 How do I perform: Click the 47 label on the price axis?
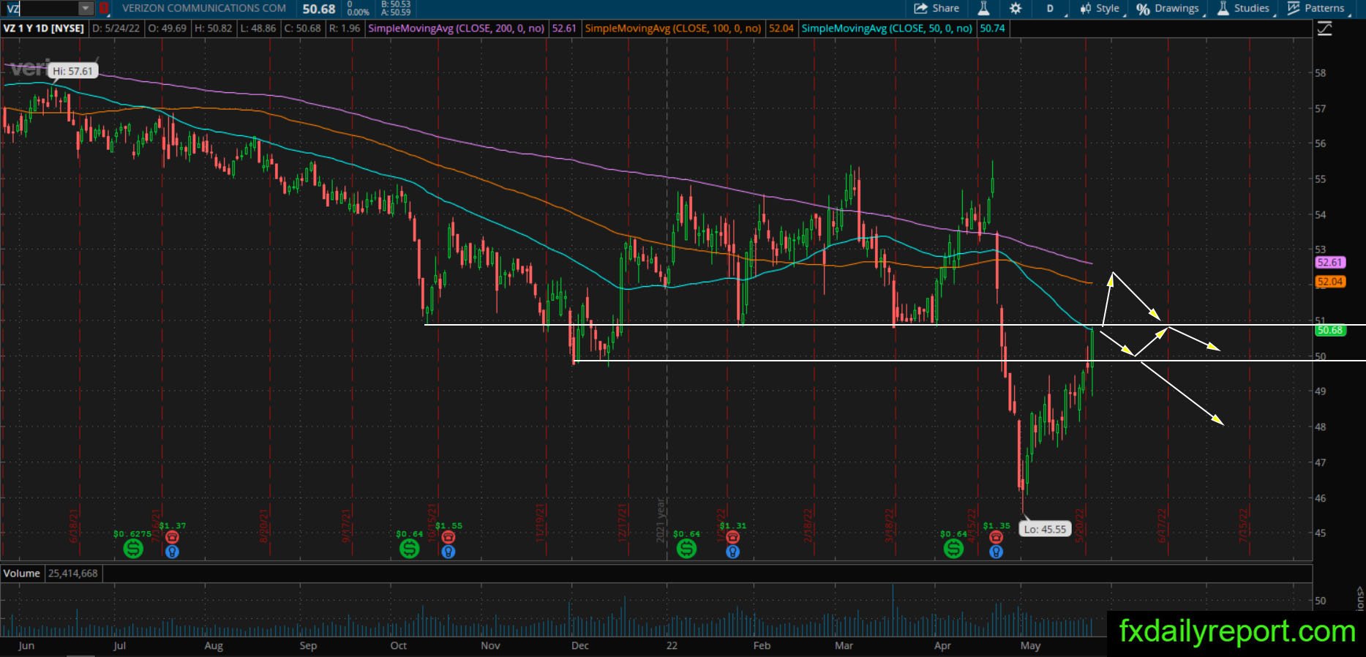(x=1321, y=462)
